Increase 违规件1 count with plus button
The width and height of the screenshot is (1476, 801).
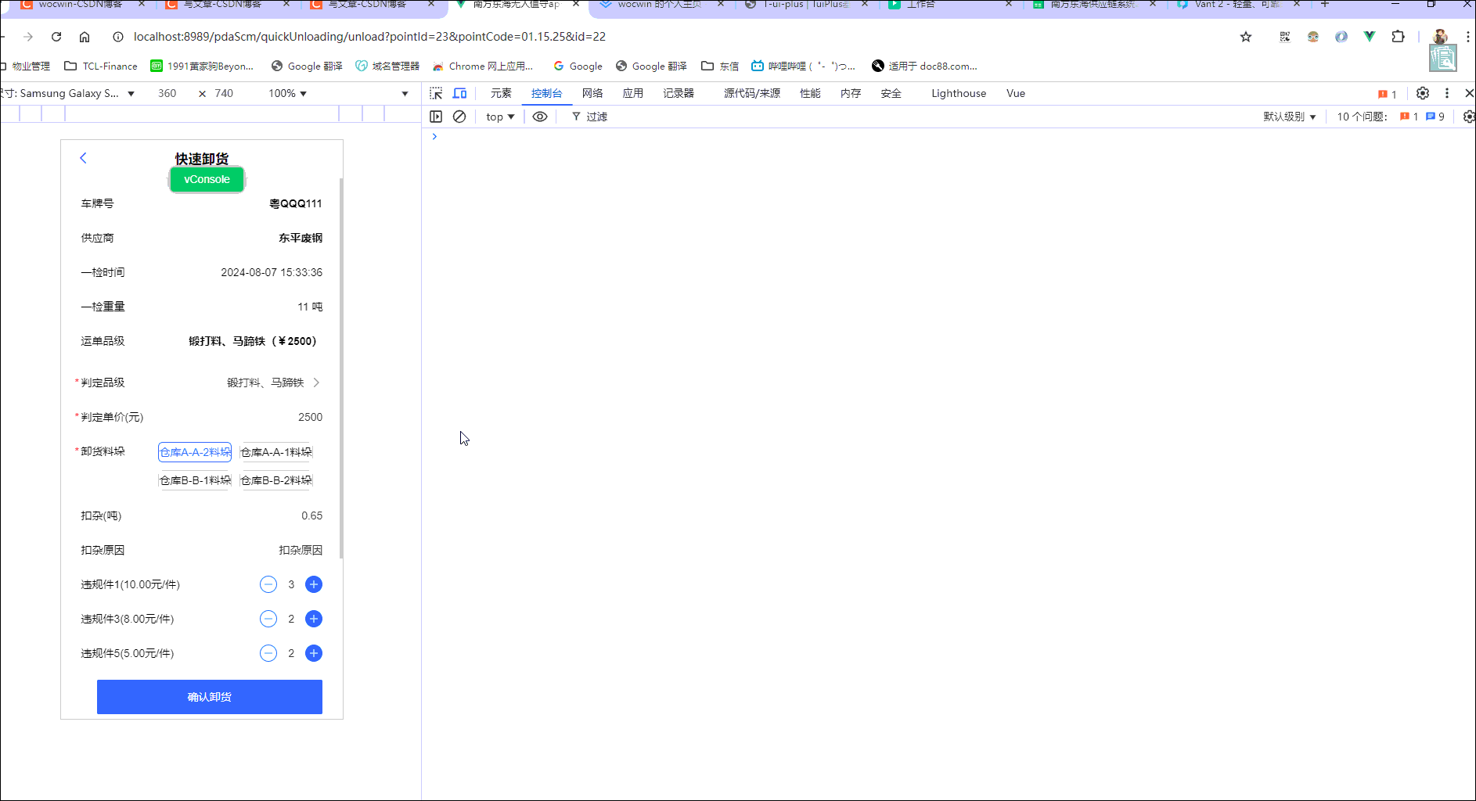pos(314,584)
